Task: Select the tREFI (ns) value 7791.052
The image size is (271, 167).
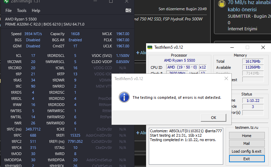Action: tap(75, 141)
